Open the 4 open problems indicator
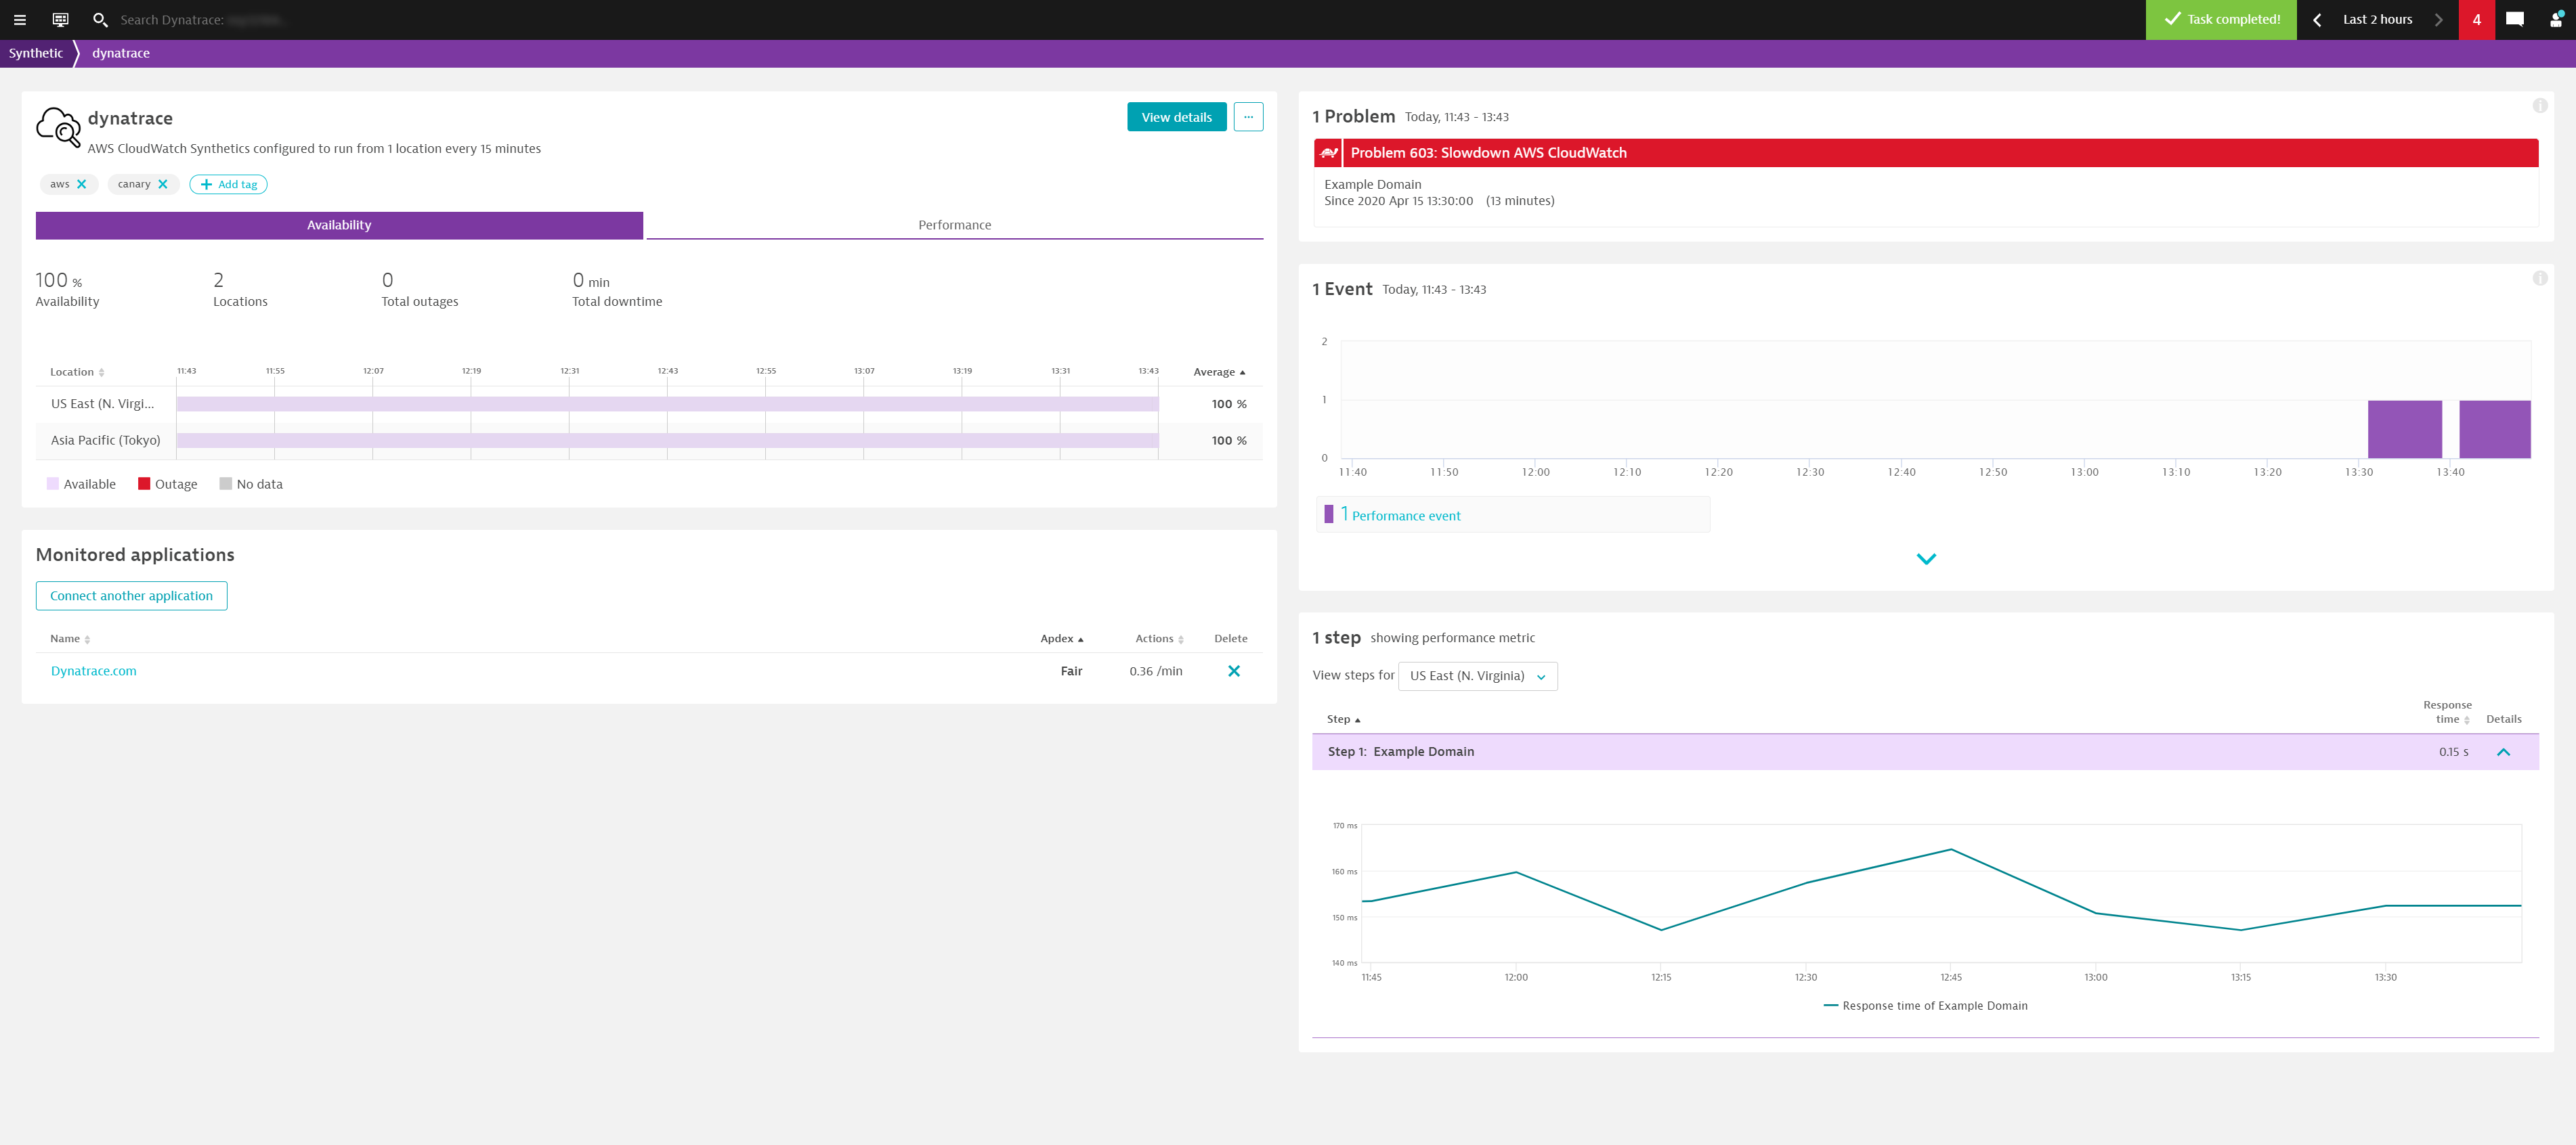Viewport: 2576px width, 1145px height. point(2476,19)
